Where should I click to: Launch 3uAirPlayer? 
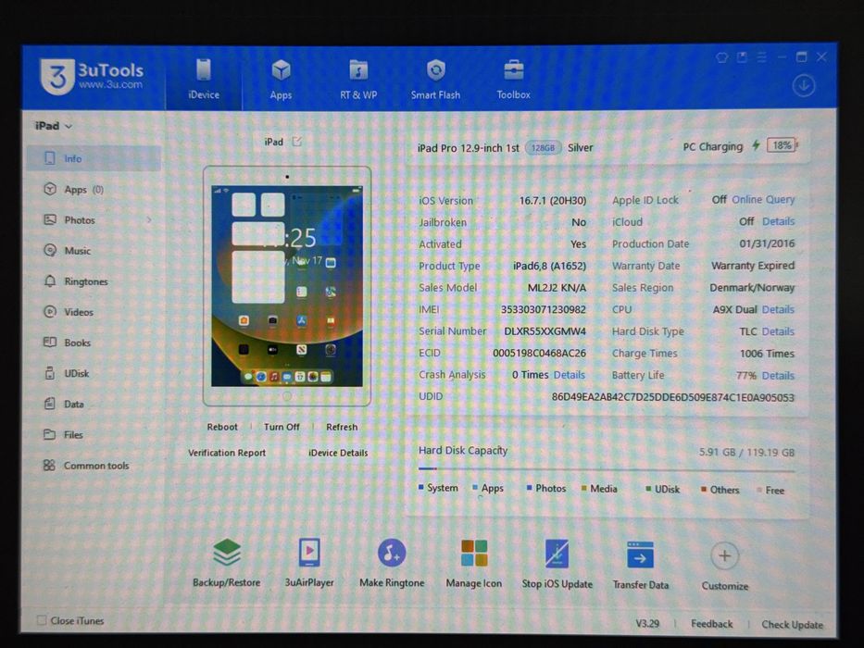(309, 563)
